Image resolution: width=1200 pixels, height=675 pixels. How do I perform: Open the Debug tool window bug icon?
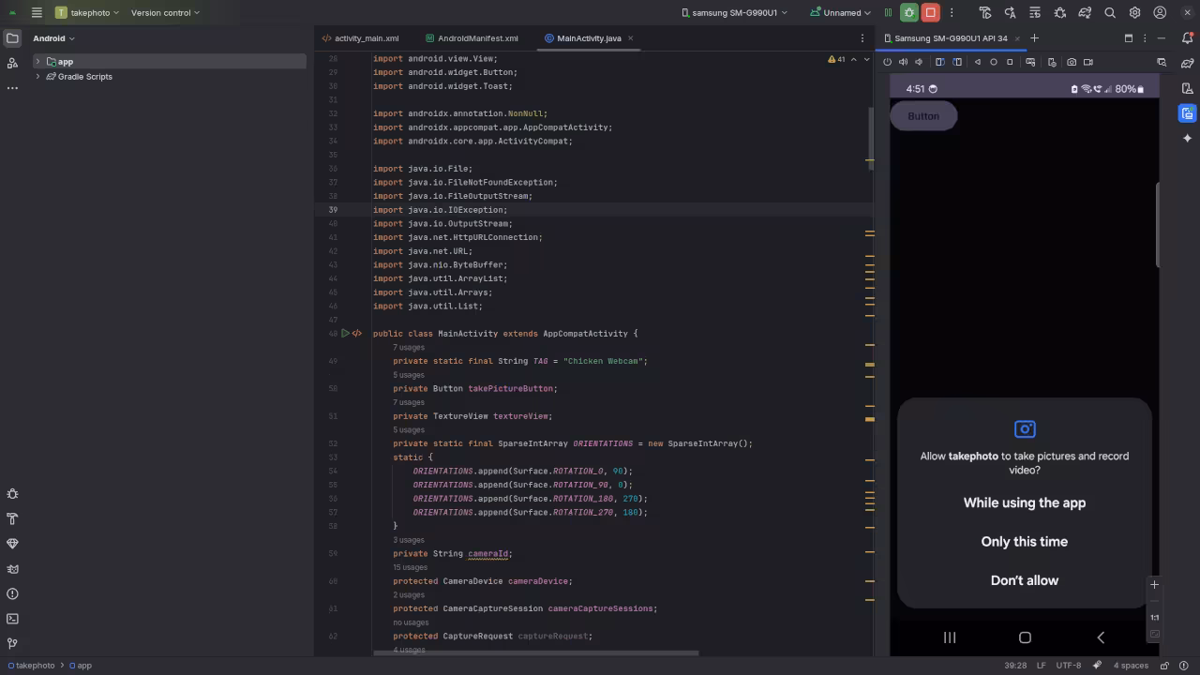(x=12, y=494)
